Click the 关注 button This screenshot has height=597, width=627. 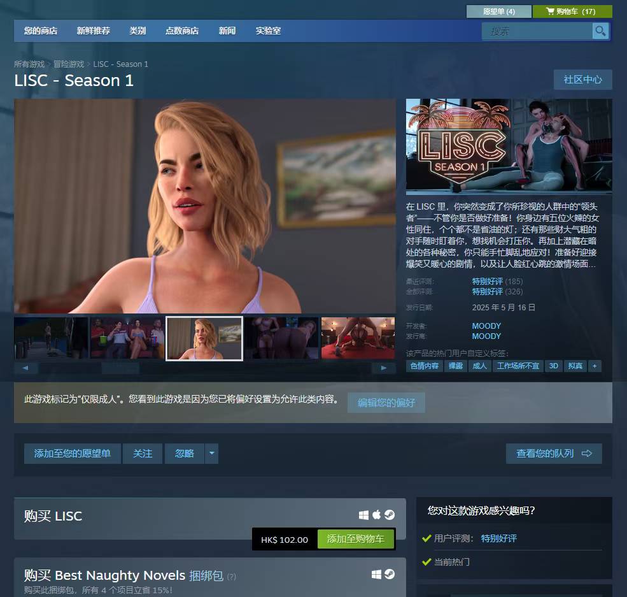pos(143,454)
